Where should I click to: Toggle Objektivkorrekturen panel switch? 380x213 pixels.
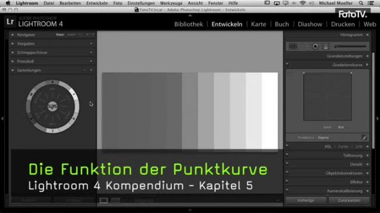[x=287, y=172]
